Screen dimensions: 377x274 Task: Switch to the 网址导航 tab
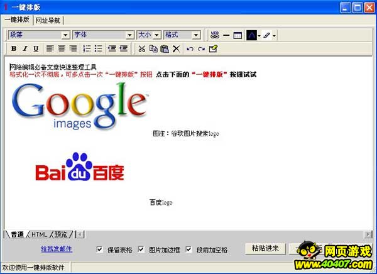click(48, 21)
